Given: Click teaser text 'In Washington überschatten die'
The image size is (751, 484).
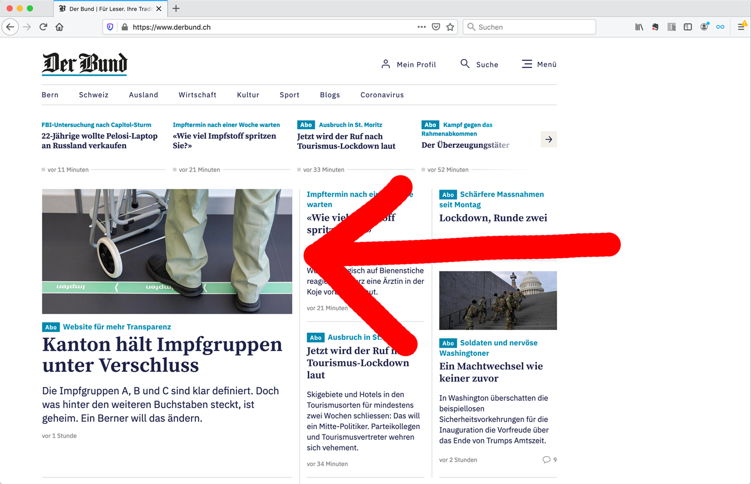Looking at the screenshot, I should [x=494, y=419].
